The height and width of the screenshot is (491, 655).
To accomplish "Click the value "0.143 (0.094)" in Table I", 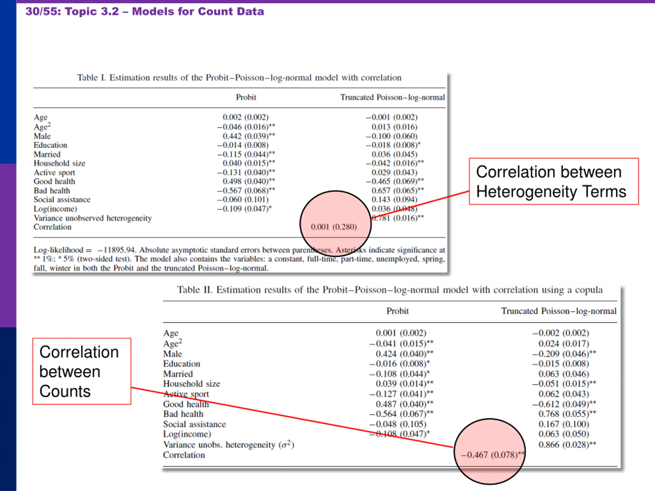I will [x=395, y=200].
